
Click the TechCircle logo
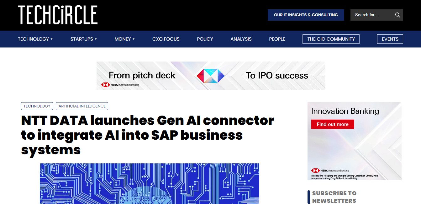pos(57,15)
